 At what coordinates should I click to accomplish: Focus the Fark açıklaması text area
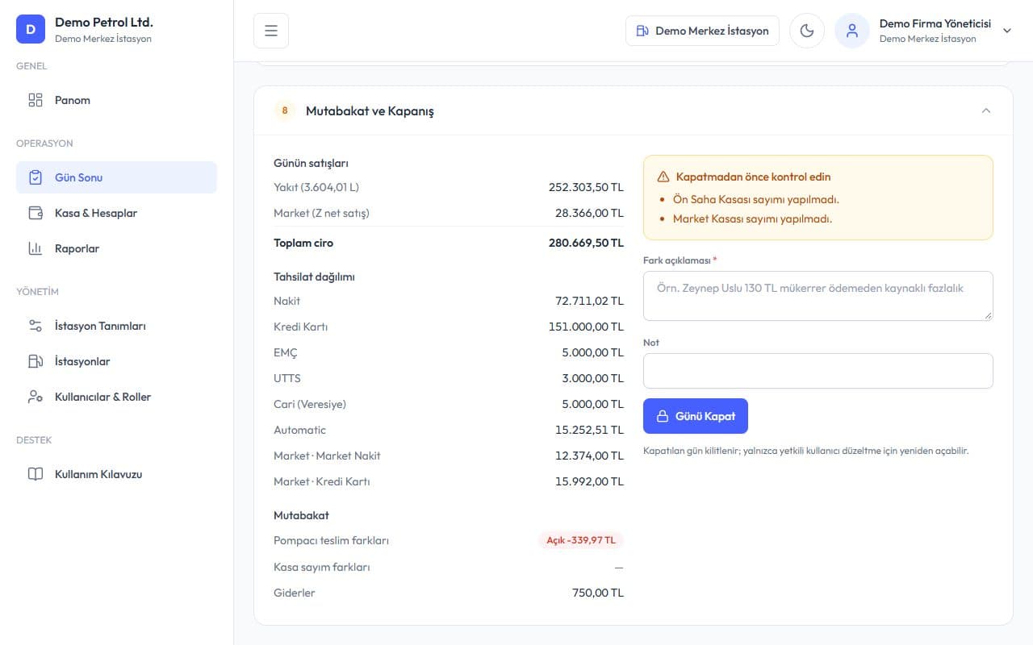coord(818,296)
